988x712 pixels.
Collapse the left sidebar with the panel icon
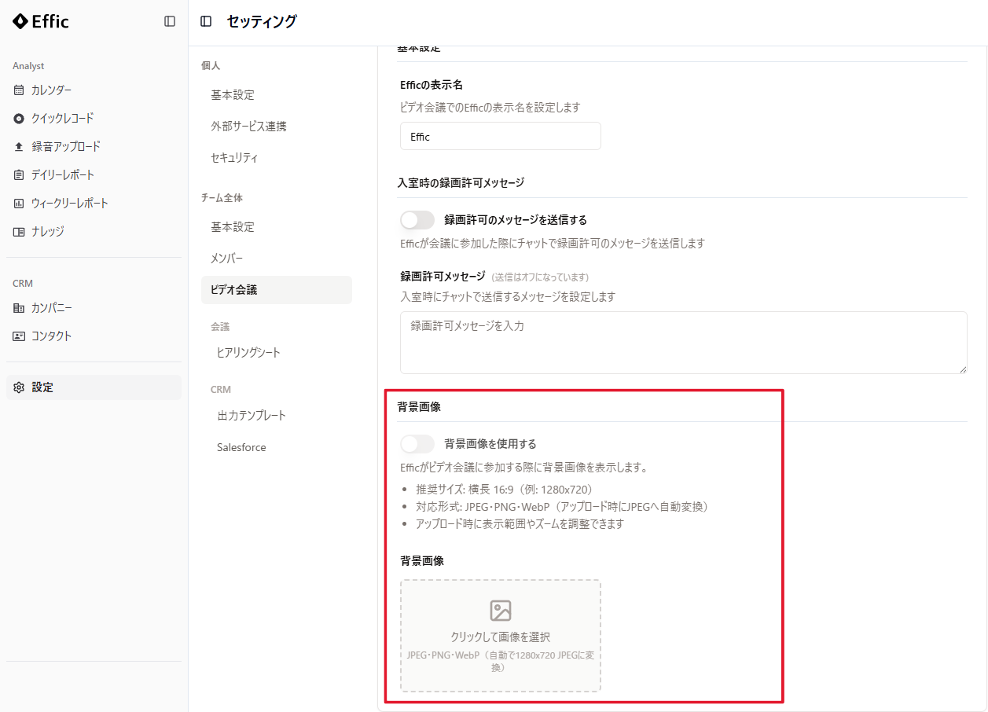[170, 21]
